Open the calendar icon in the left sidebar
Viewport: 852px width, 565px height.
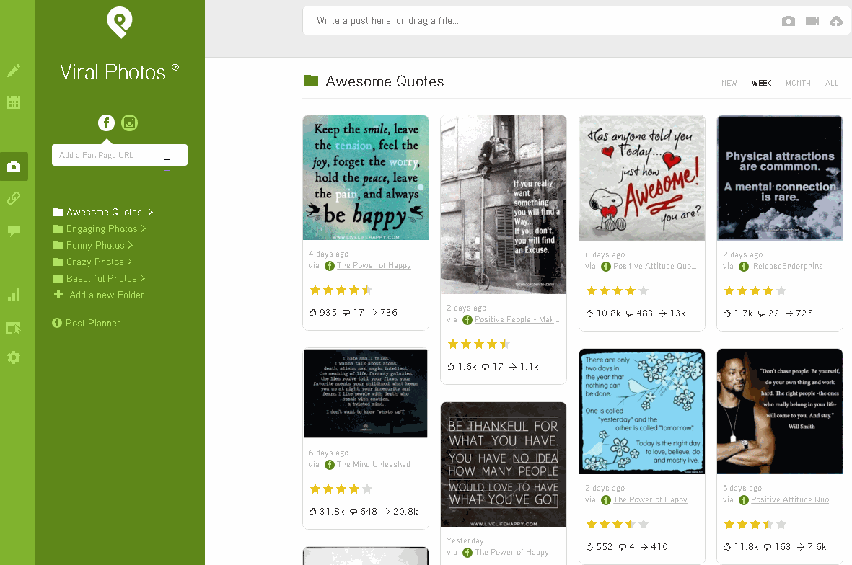coord(14,102)
